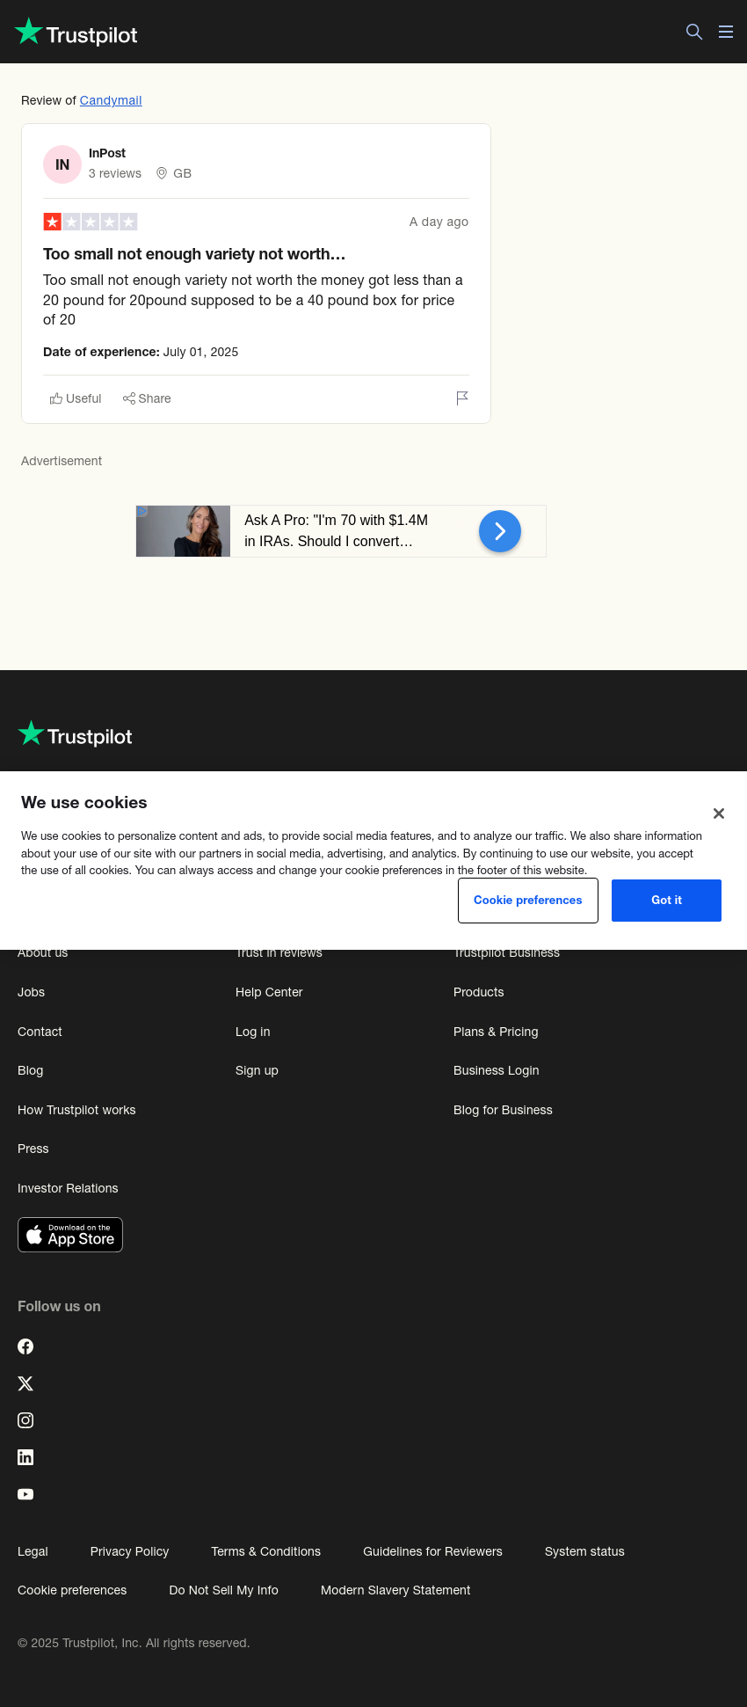747x1707 pixels.
Task: Mark the review as Useful
Action: click(76, 398)
